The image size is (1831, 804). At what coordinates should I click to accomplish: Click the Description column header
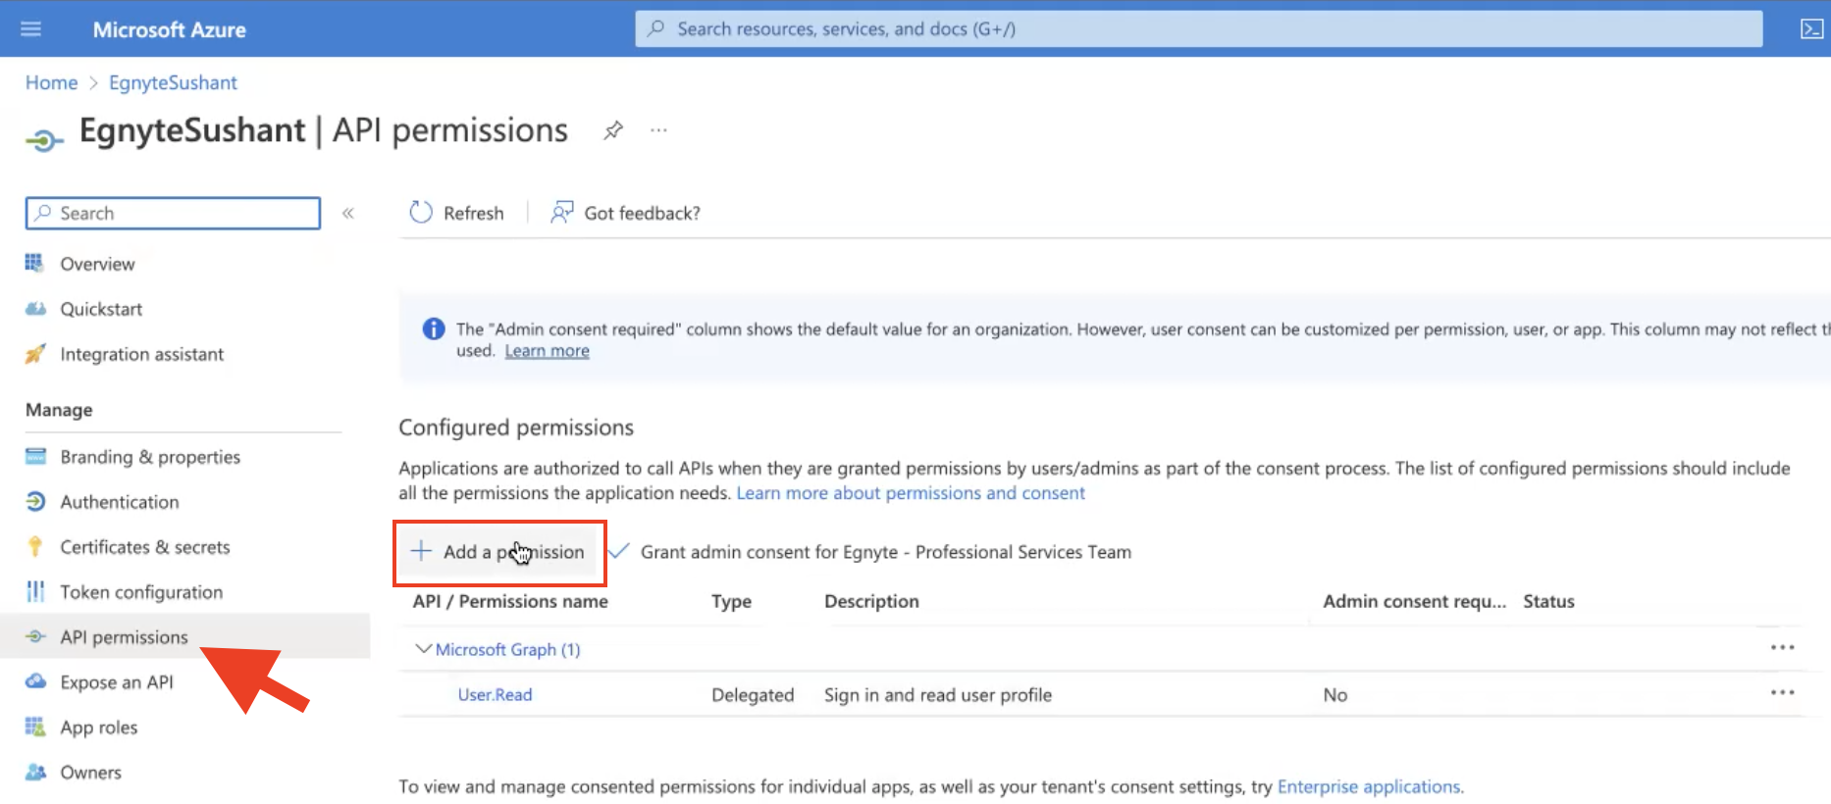click(871, 601)
